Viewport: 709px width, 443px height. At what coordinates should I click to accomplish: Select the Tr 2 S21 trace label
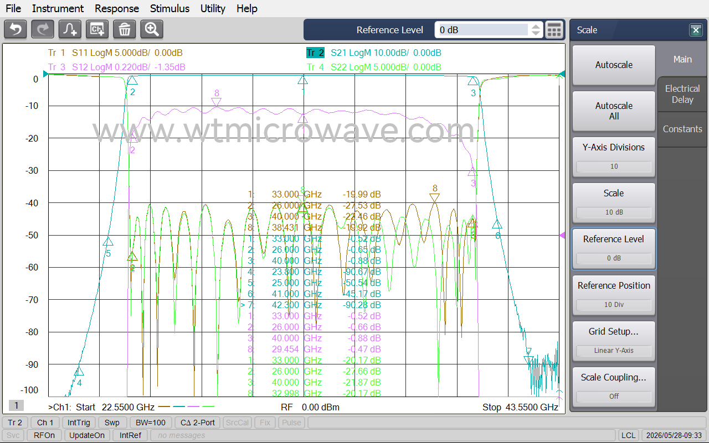(x=374, y=53)
